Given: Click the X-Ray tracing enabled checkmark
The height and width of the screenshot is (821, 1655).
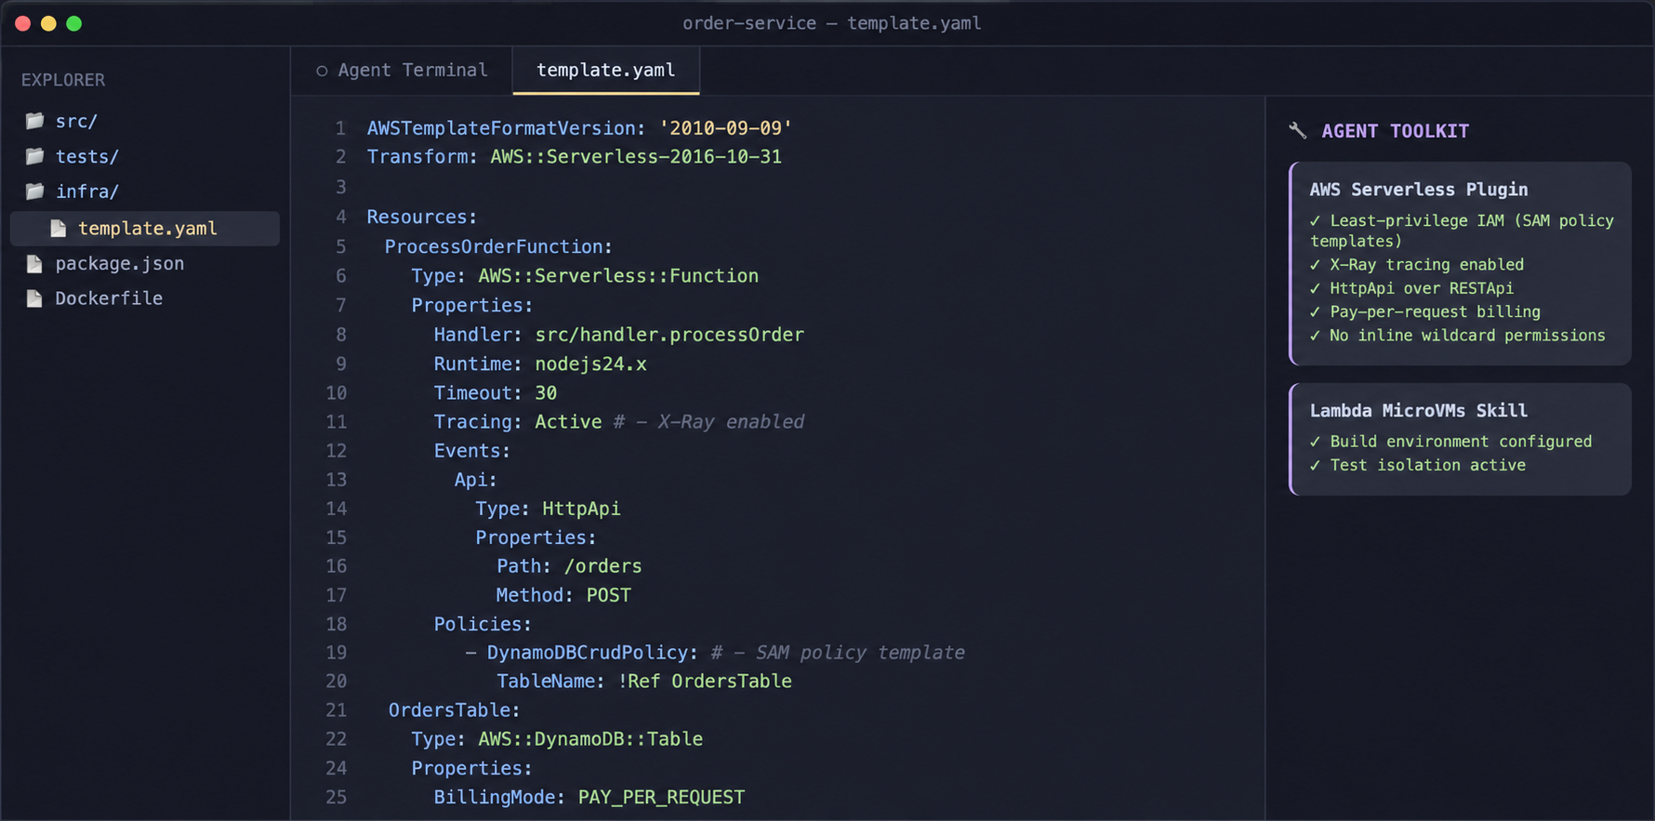Looking at the screenshot, I should pyautogui.click(x=1315, y=265).
